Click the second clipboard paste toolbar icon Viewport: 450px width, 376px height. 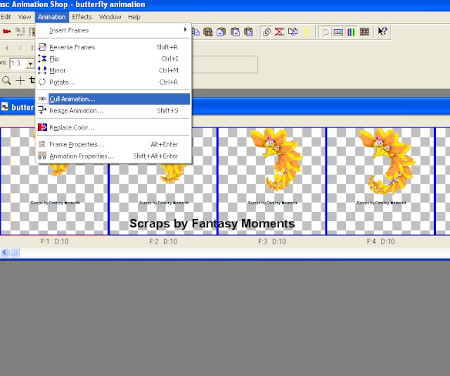(x=208, y=32)
